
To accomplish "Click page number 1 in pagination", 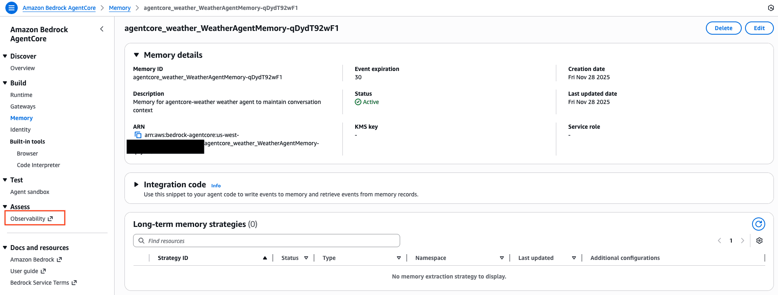I will click(731, 241).
